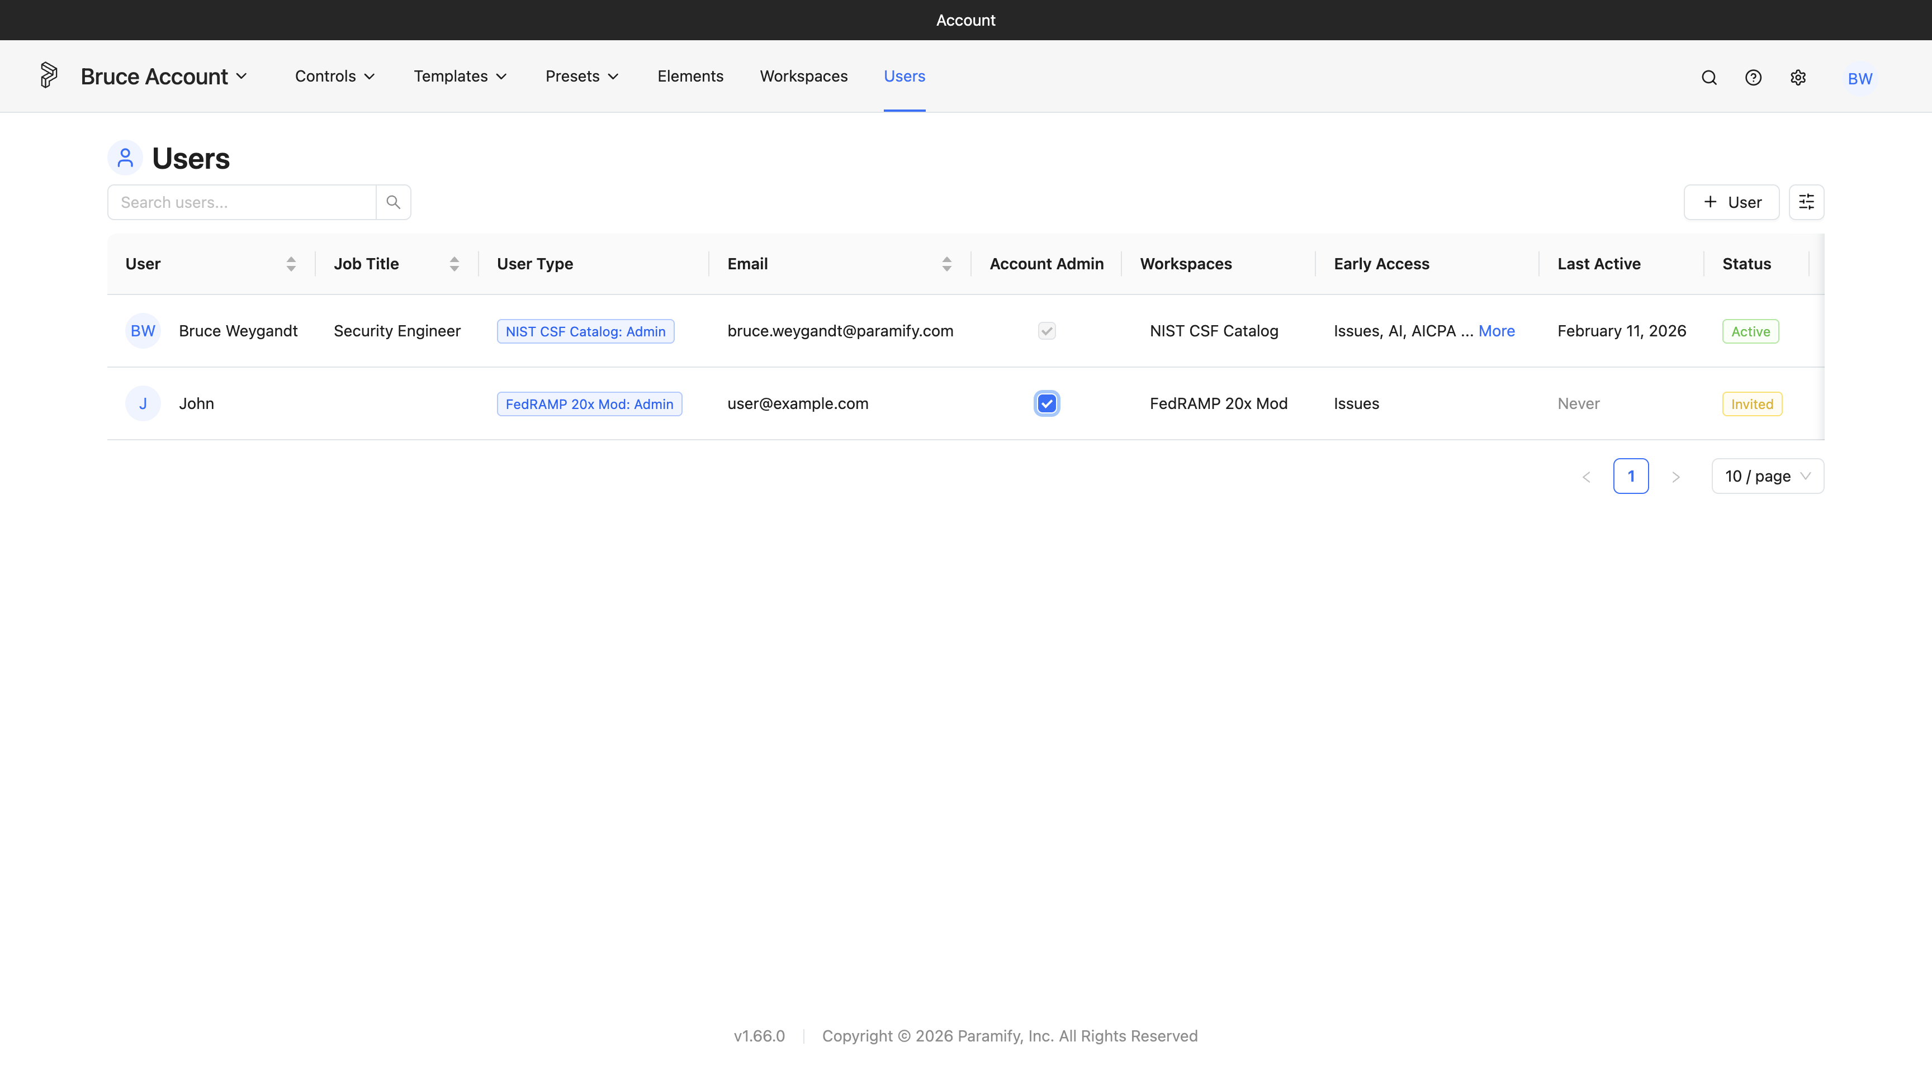Image resolution: width=1932 pixels, height=1075 pixels.
Task: Click the name Bruce Weygandt
Action: pos(238,331)
